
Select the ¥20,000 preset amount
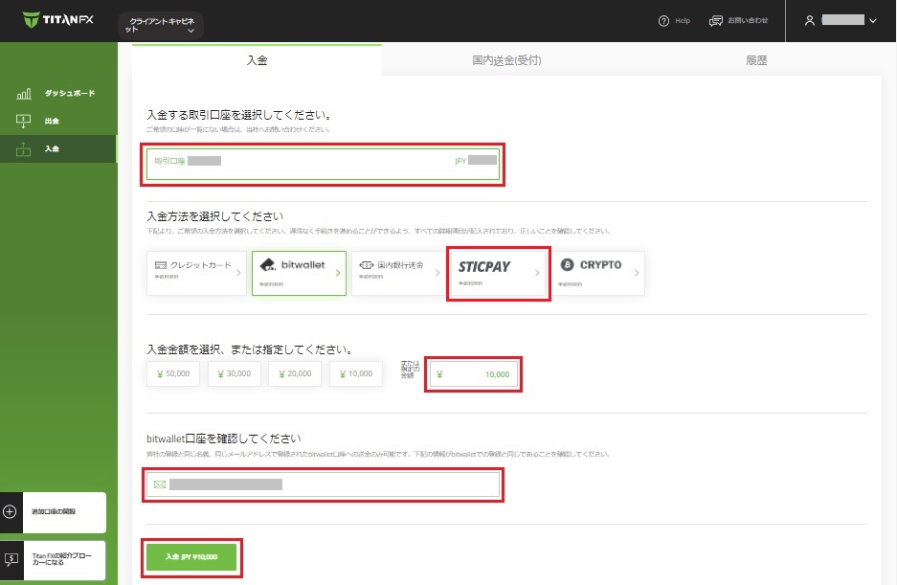click(295, 373)
